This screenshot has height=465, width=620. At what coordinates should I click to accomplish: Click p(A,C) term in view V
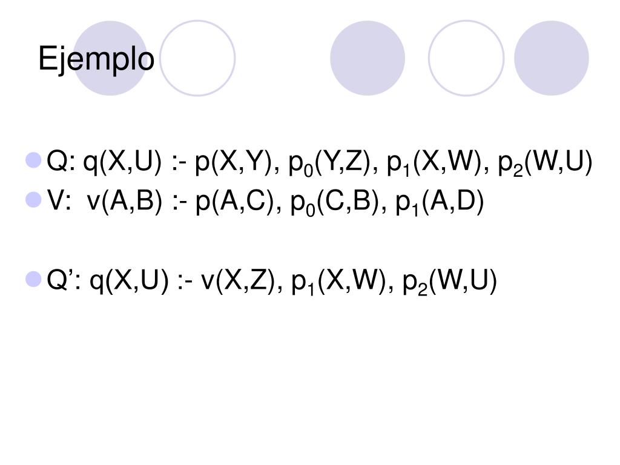point(235,202)
